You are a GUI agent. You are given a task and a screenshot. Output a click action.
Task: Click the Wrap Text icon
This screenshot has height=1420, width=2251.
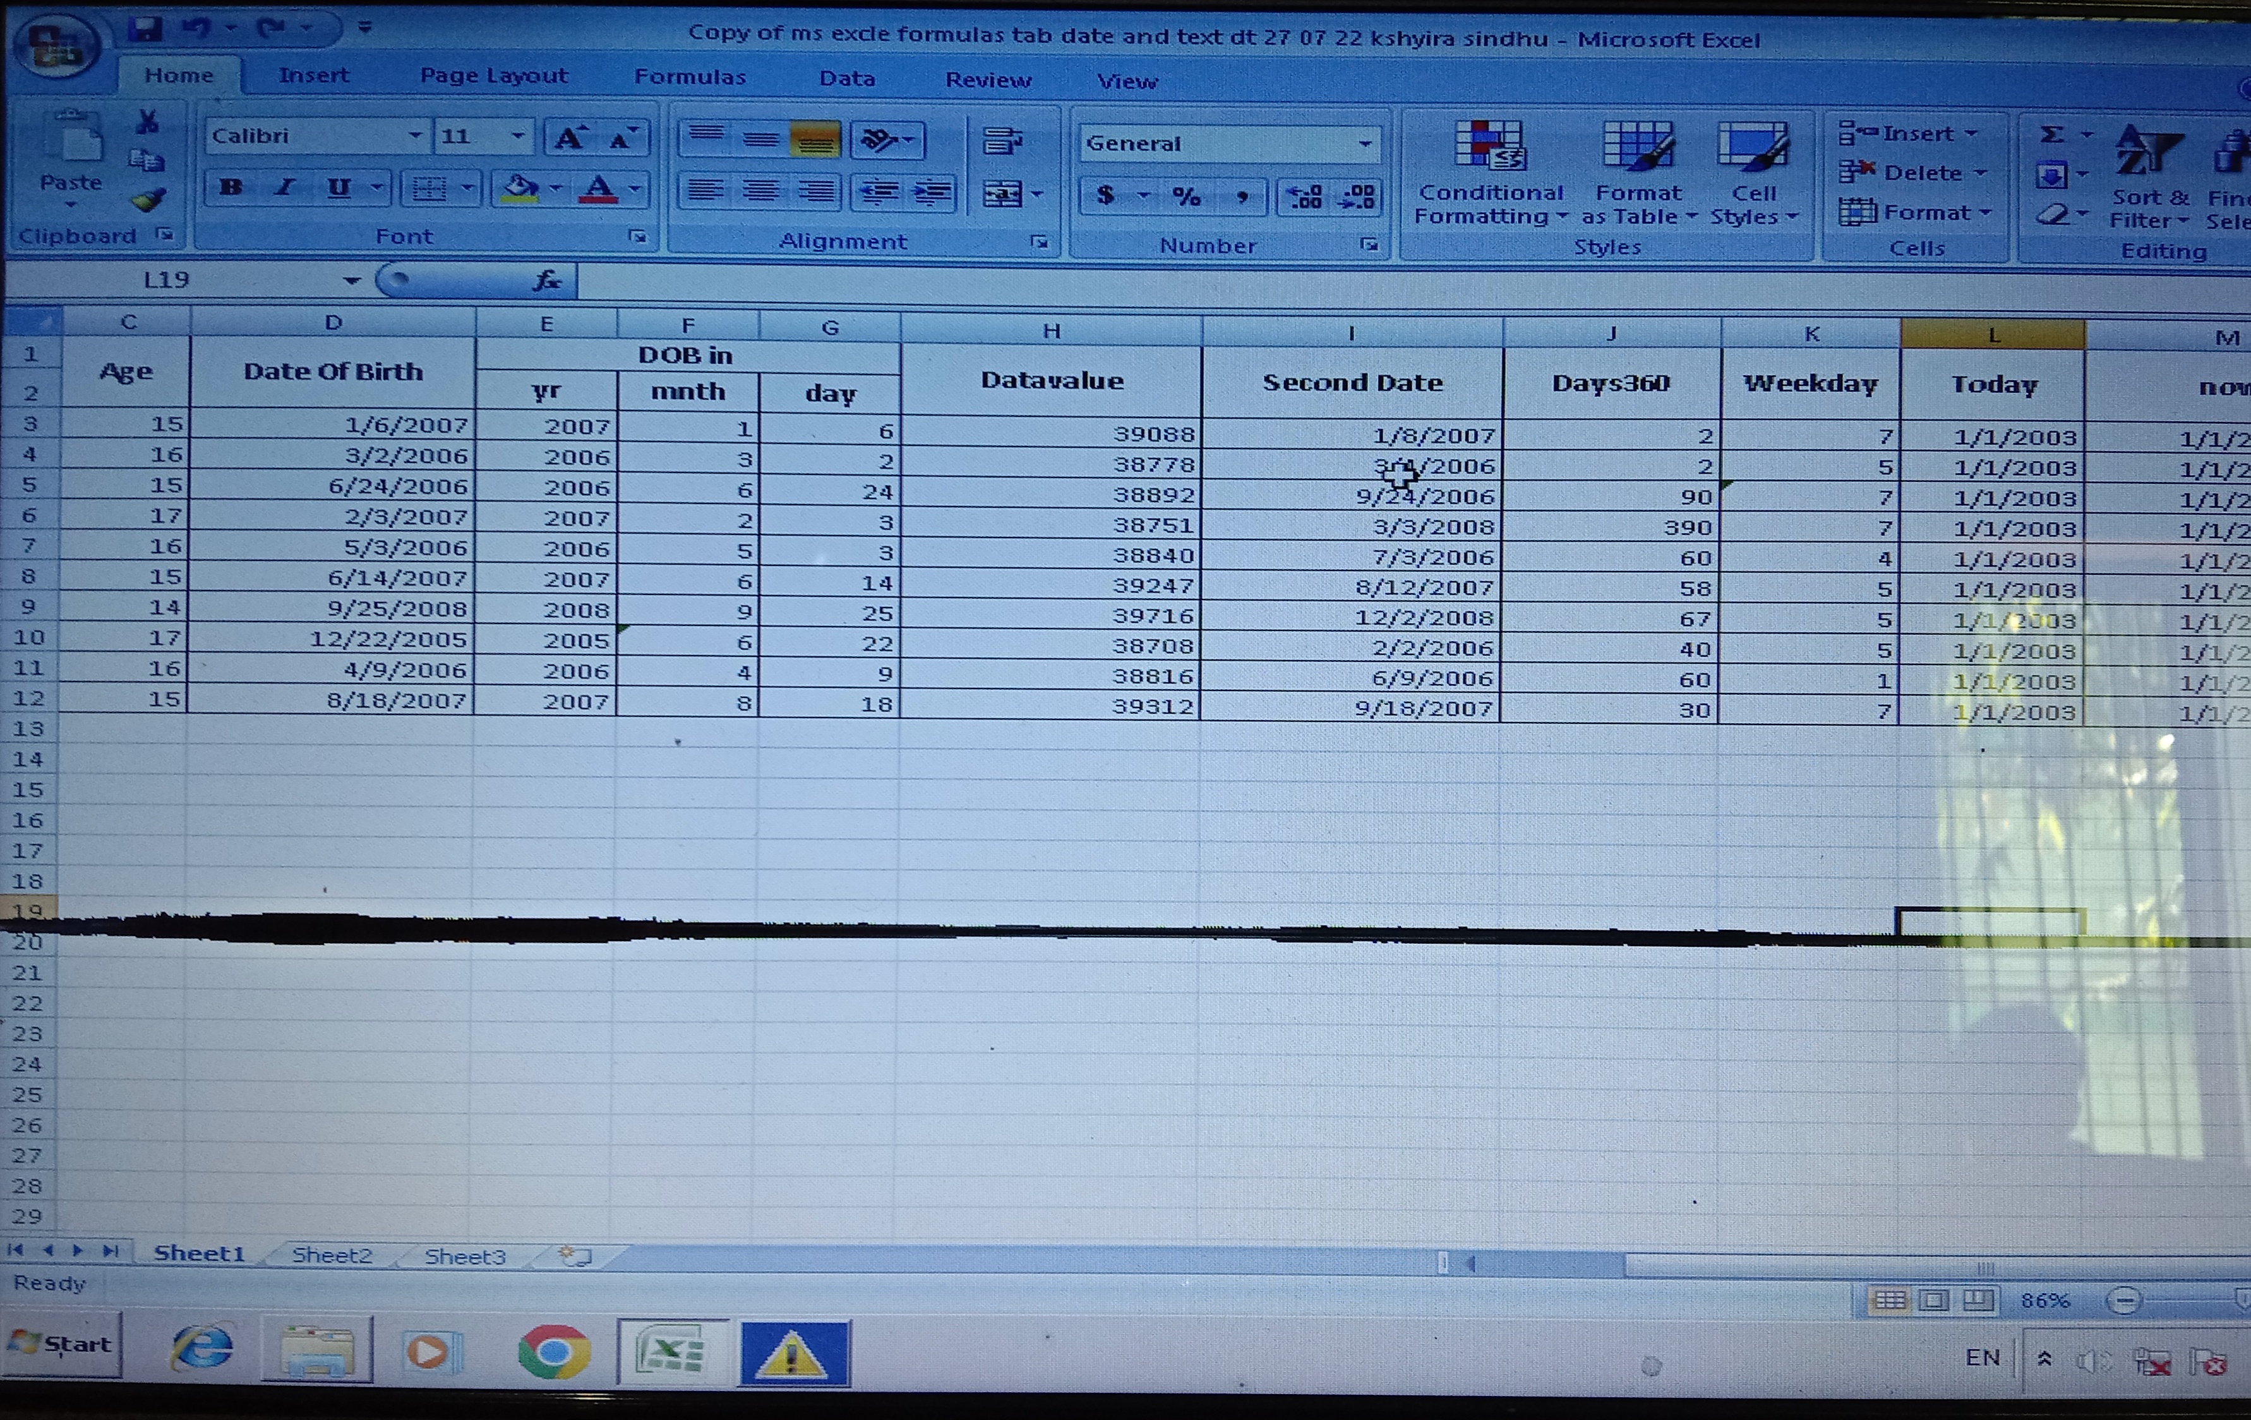1001,142
